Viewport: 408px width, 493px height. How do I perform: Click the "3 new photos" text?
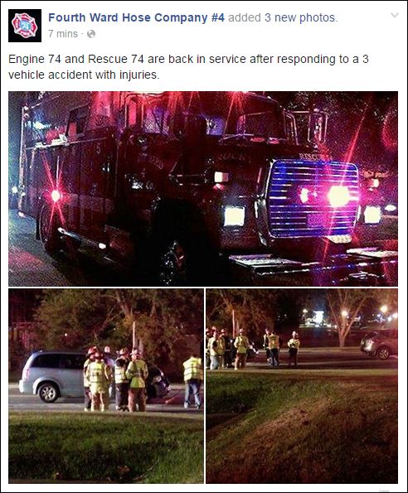pos(301,17)
